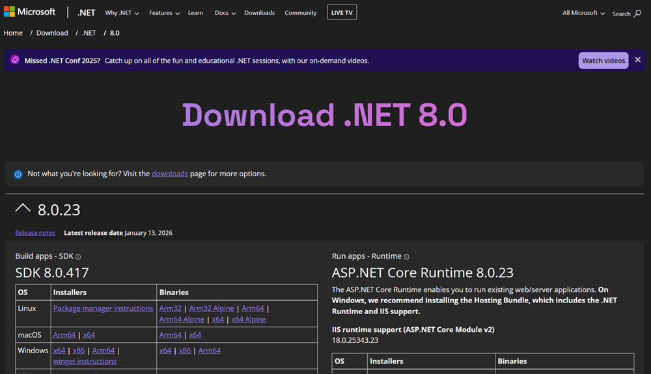The height and width of the screenshot is (374, 651).
Task: Navigate to Home in the breadcrumb
Action: (13, 33)
